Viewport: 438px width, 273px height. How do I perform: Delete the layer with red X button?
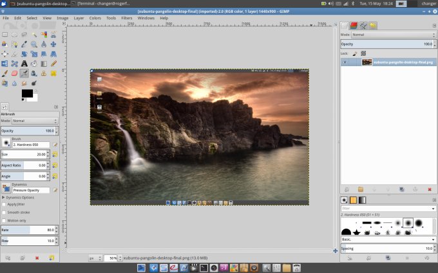click(x=430, y=189)
